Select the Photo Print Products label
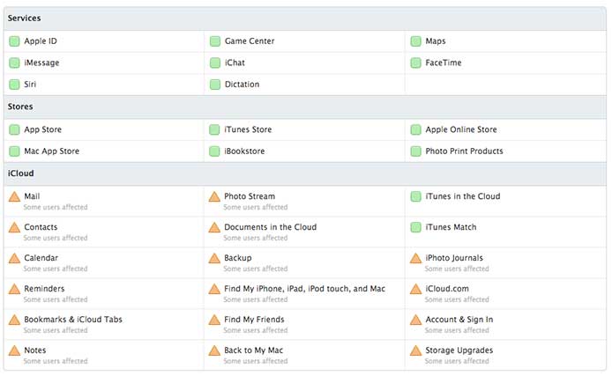The width and height of the screenshot is (612, 376). point(464,151)
